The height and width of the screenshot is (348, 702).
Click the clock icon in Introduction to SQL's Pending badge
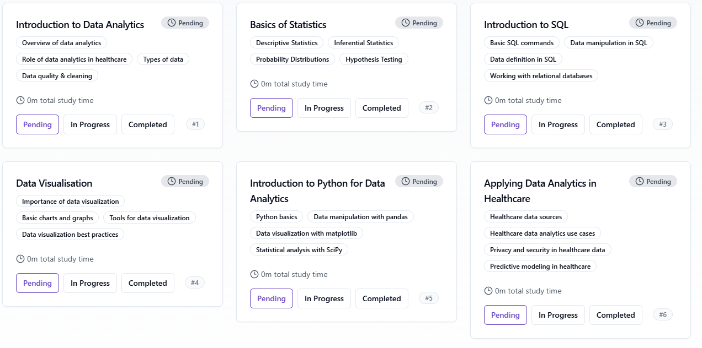pos(640,23)
